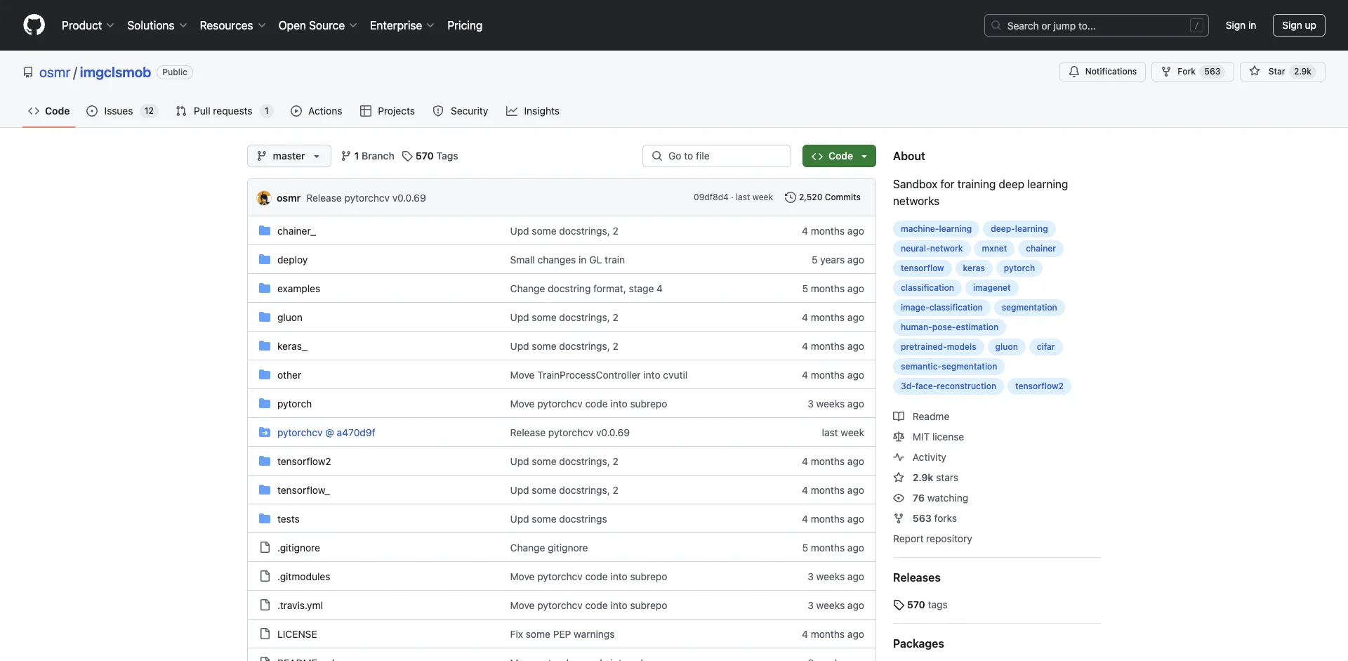1348x661 pixels.
Task: Open commit hash 09df8d4
Action: 711,197
